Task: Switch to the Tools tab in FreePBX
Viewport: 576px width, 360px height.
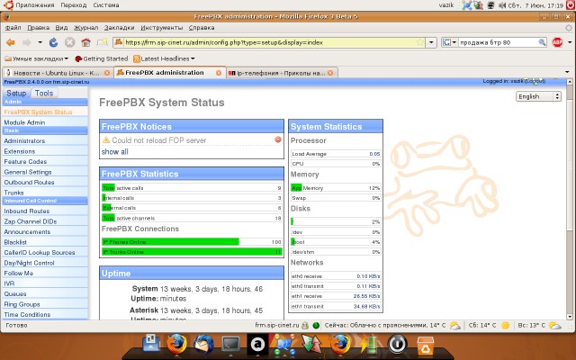Action: (x=44, y=94)
